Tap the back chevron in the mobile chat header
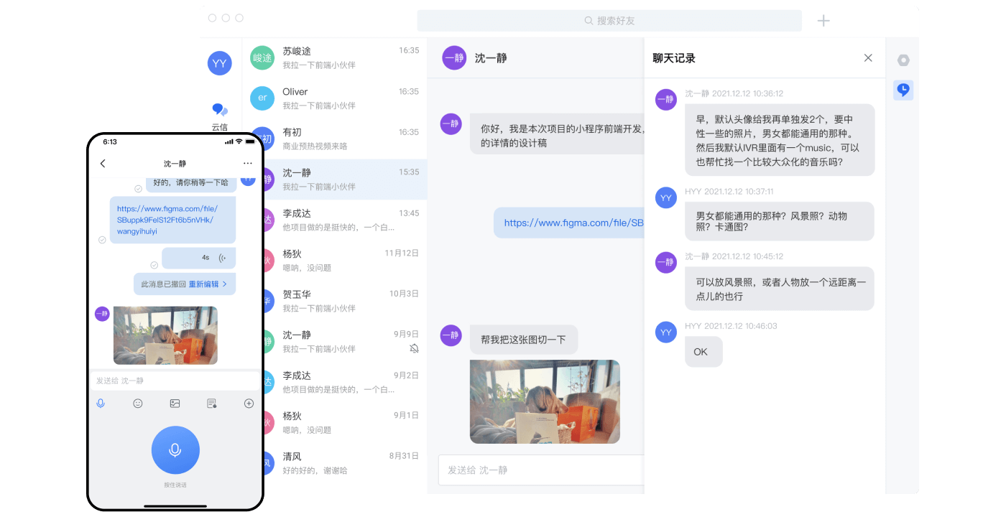This screenshot has width=1006, height=517. click(x=103, y=163)
